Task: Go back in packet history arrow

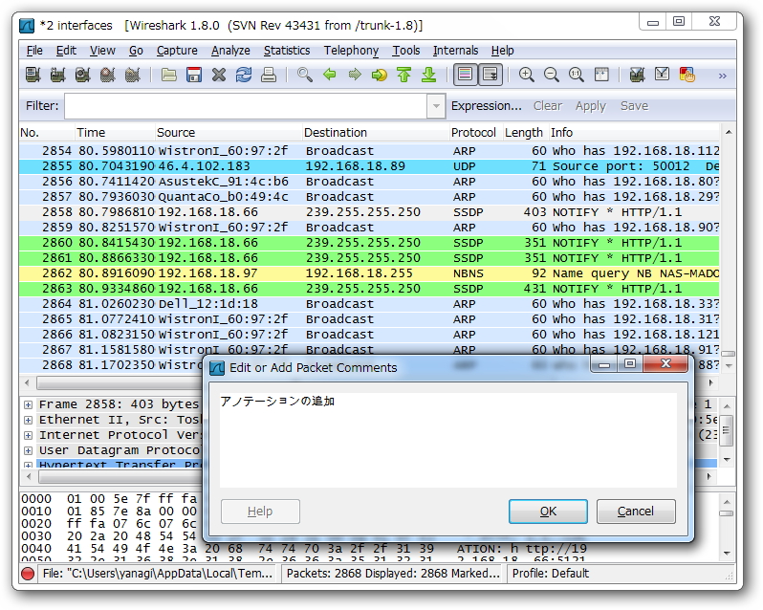Action: pyautogui.click(x=330, y=75)
